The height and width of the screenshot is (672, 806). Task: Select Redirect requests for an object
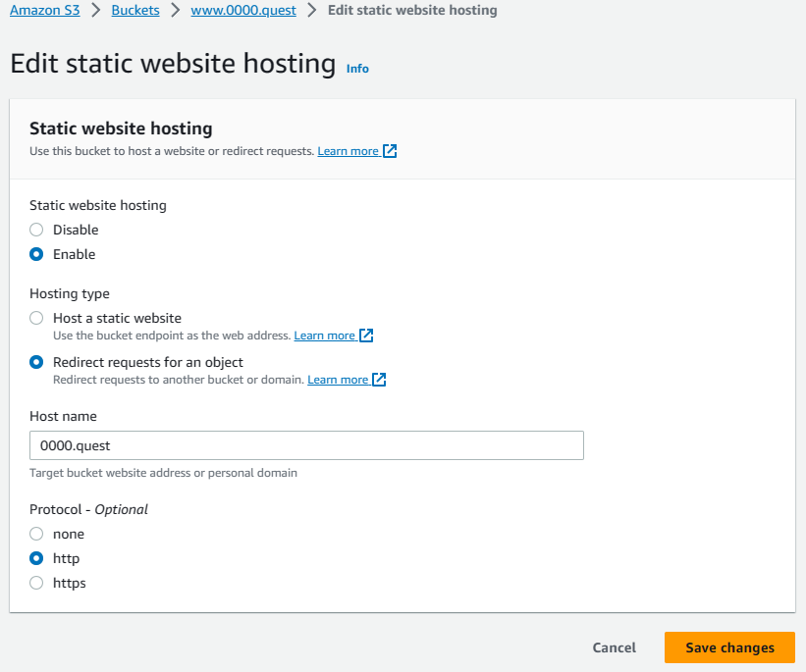click(36, 362)
